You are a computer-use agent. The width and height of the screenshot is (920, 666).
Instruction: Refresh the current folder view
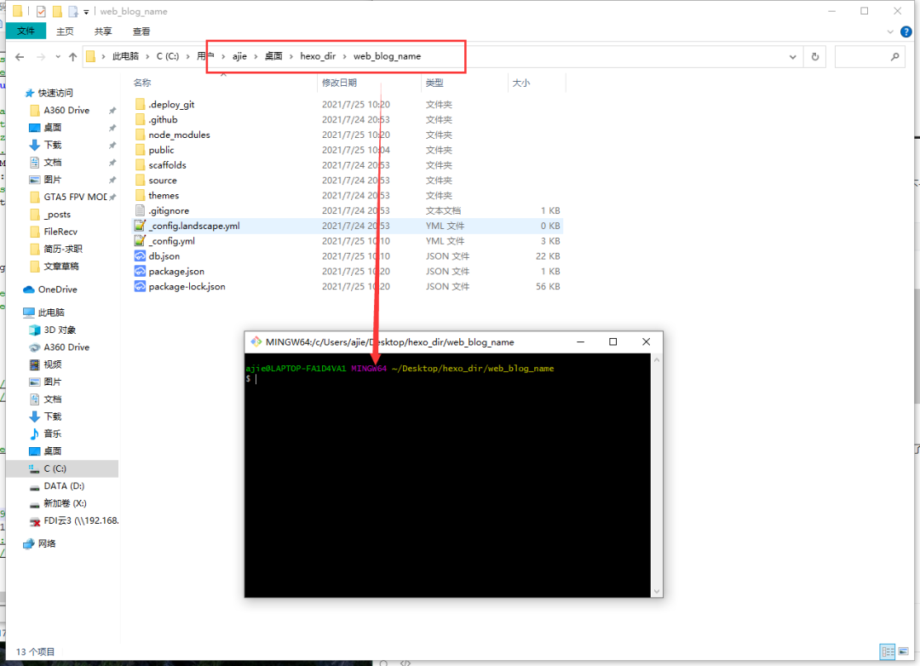point(815,57)
